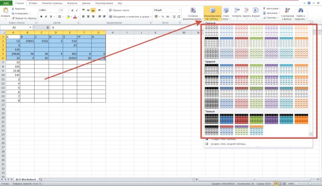Align text to top
This screenshot has height=186, width=322.
tap(83, 10)
